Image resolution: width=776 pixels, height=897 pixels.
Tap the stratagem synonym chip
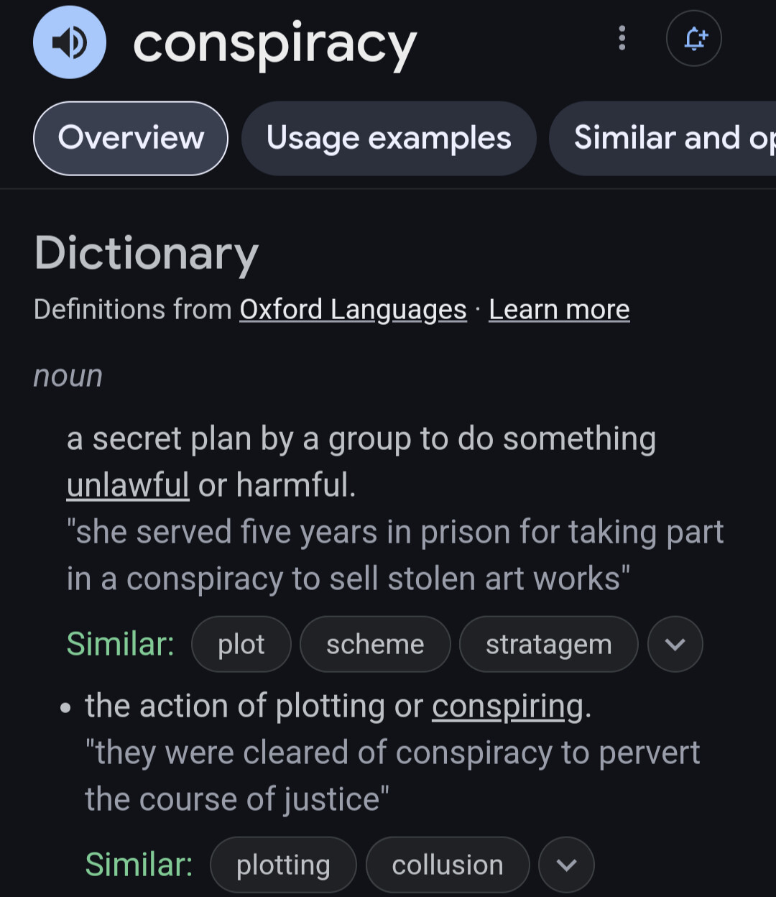548,644
